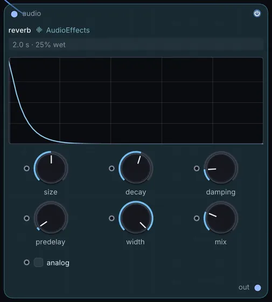272x302 pixels.
Task: Click the predelay knob
Action: (x=51, y=218)
